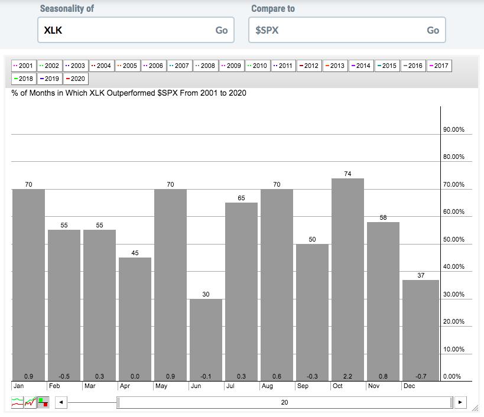The width and height of the screenshot is (484, 417).
Task: Toggle the 2020 year legend
Action: tap(76, 79)
